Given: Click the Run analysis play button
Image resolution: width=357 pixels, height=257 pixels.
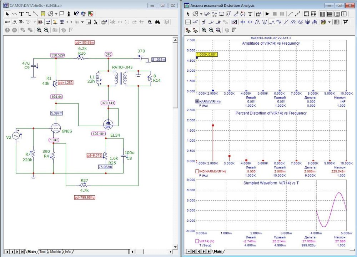Looking at the screenshot, I should [x=267, y=14].
